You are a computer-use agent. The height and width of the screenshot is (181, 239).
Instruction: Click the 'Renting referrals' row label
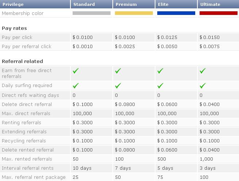(22, 123)
